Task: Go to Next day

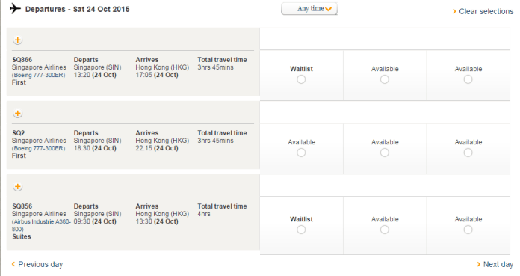Action: 498,264
